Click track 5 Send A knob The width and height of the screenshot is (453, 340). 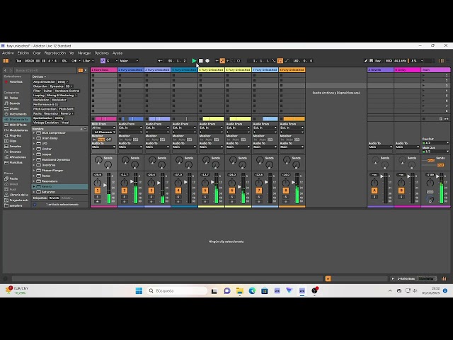pyautogui.click(x=206, y=159)
